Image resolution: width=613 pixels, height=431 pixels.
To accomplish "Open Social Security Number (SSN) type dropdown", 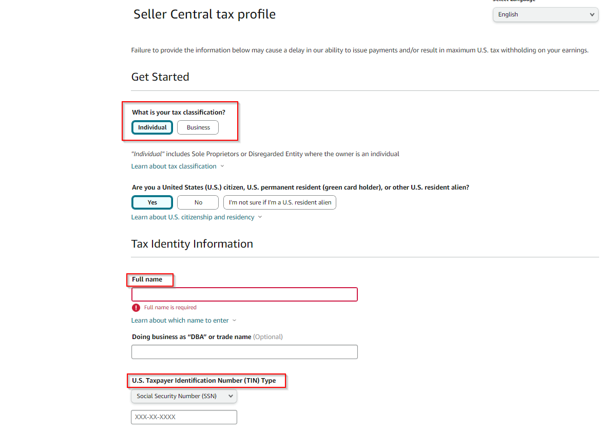I will [184, 396].
